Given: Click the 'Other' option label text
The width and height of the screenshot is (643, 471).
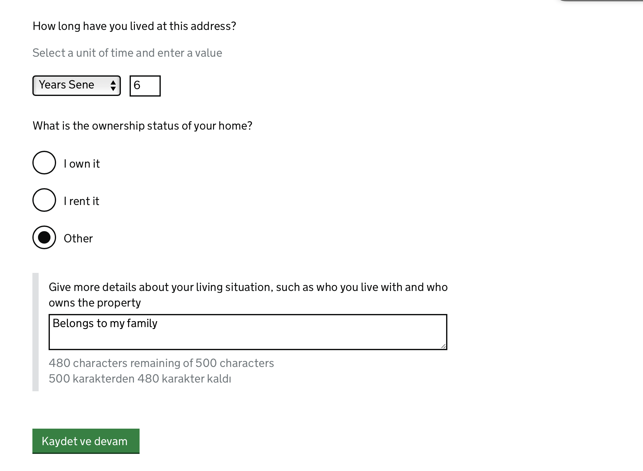Looking at the screenshot, I should pyautogui.click(x=78, y=239).
